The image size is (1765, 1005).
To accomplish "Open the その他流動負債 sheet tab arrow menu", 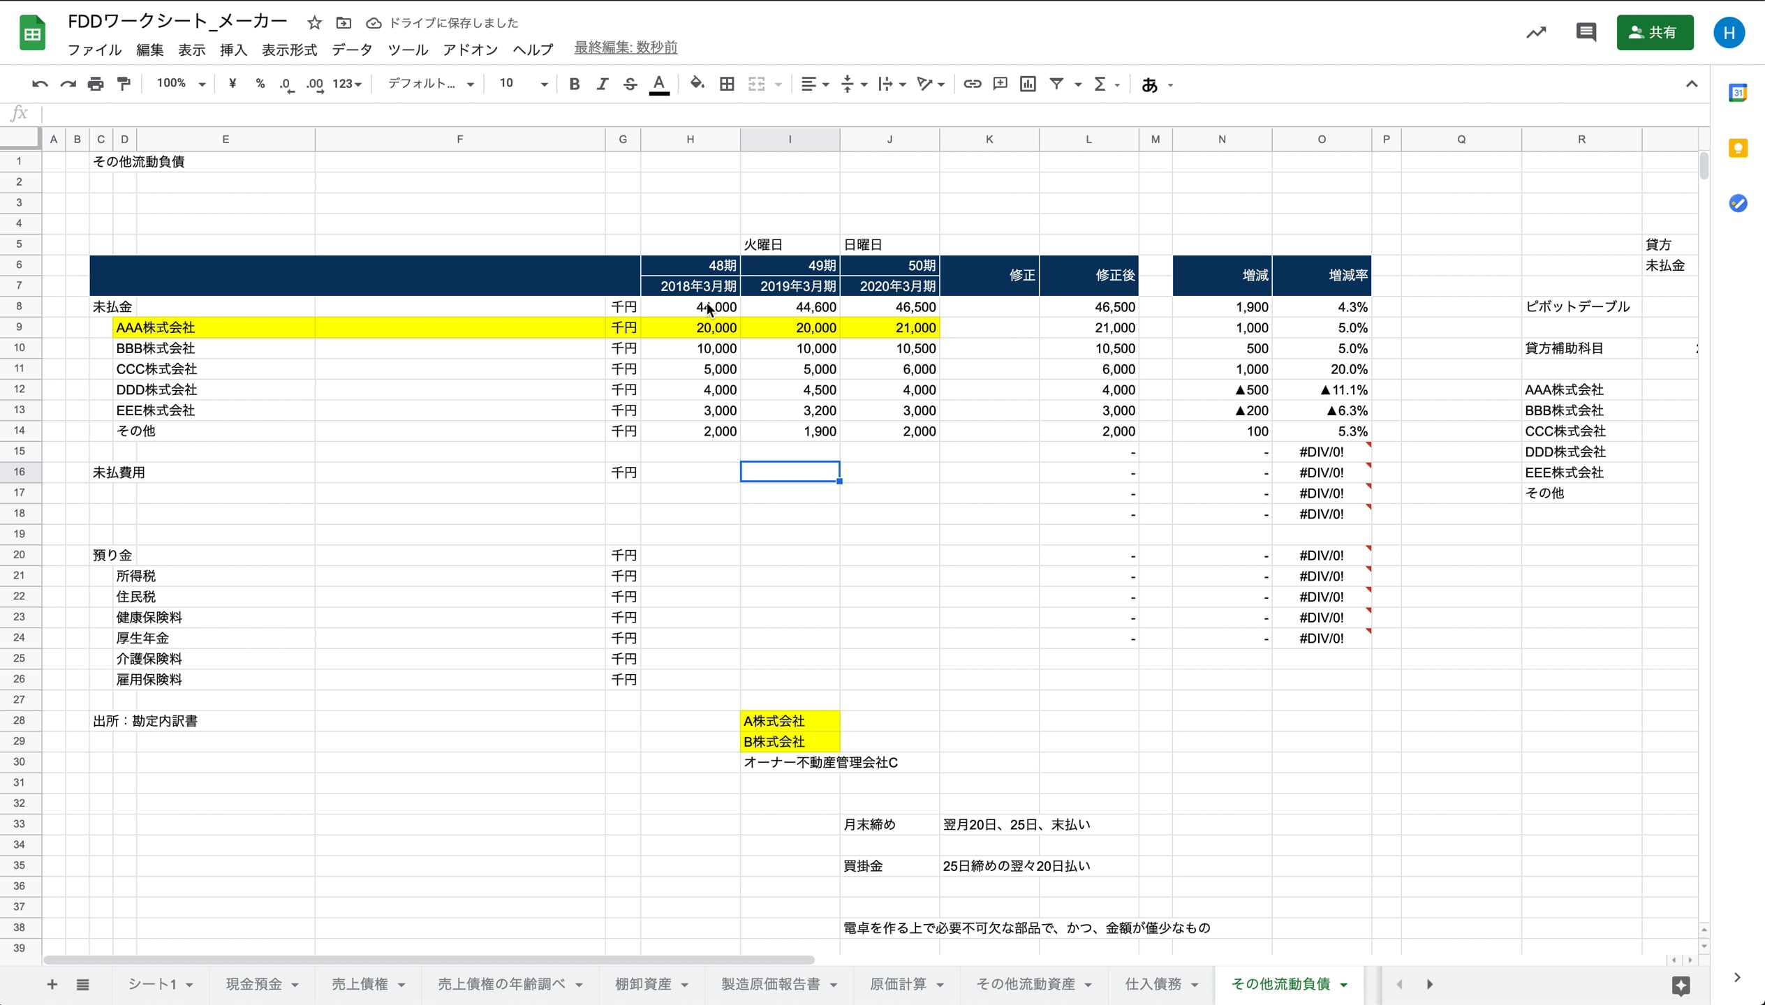I will pos(1344,985).
